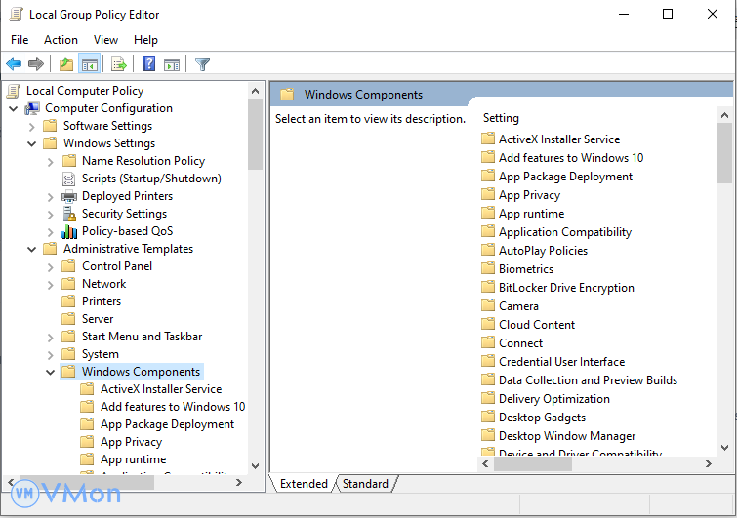Click the Setting column header

tap(502, 118)
